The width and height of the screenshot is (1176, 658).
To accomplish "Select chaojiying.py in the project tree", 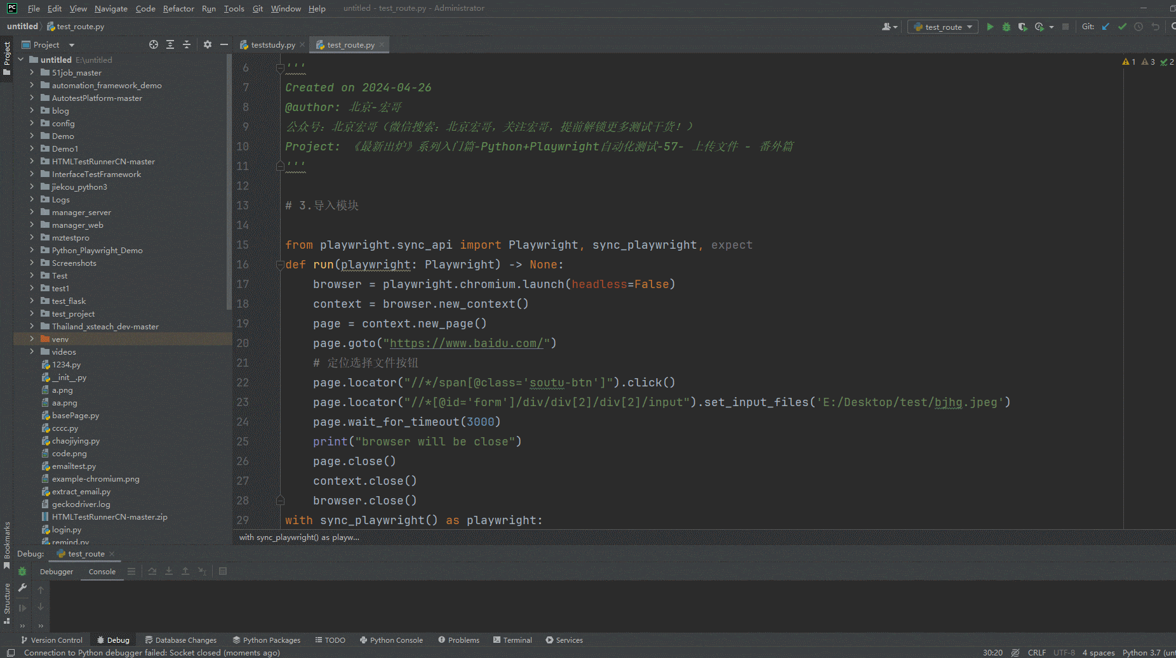I will click(x=76, y=440).
